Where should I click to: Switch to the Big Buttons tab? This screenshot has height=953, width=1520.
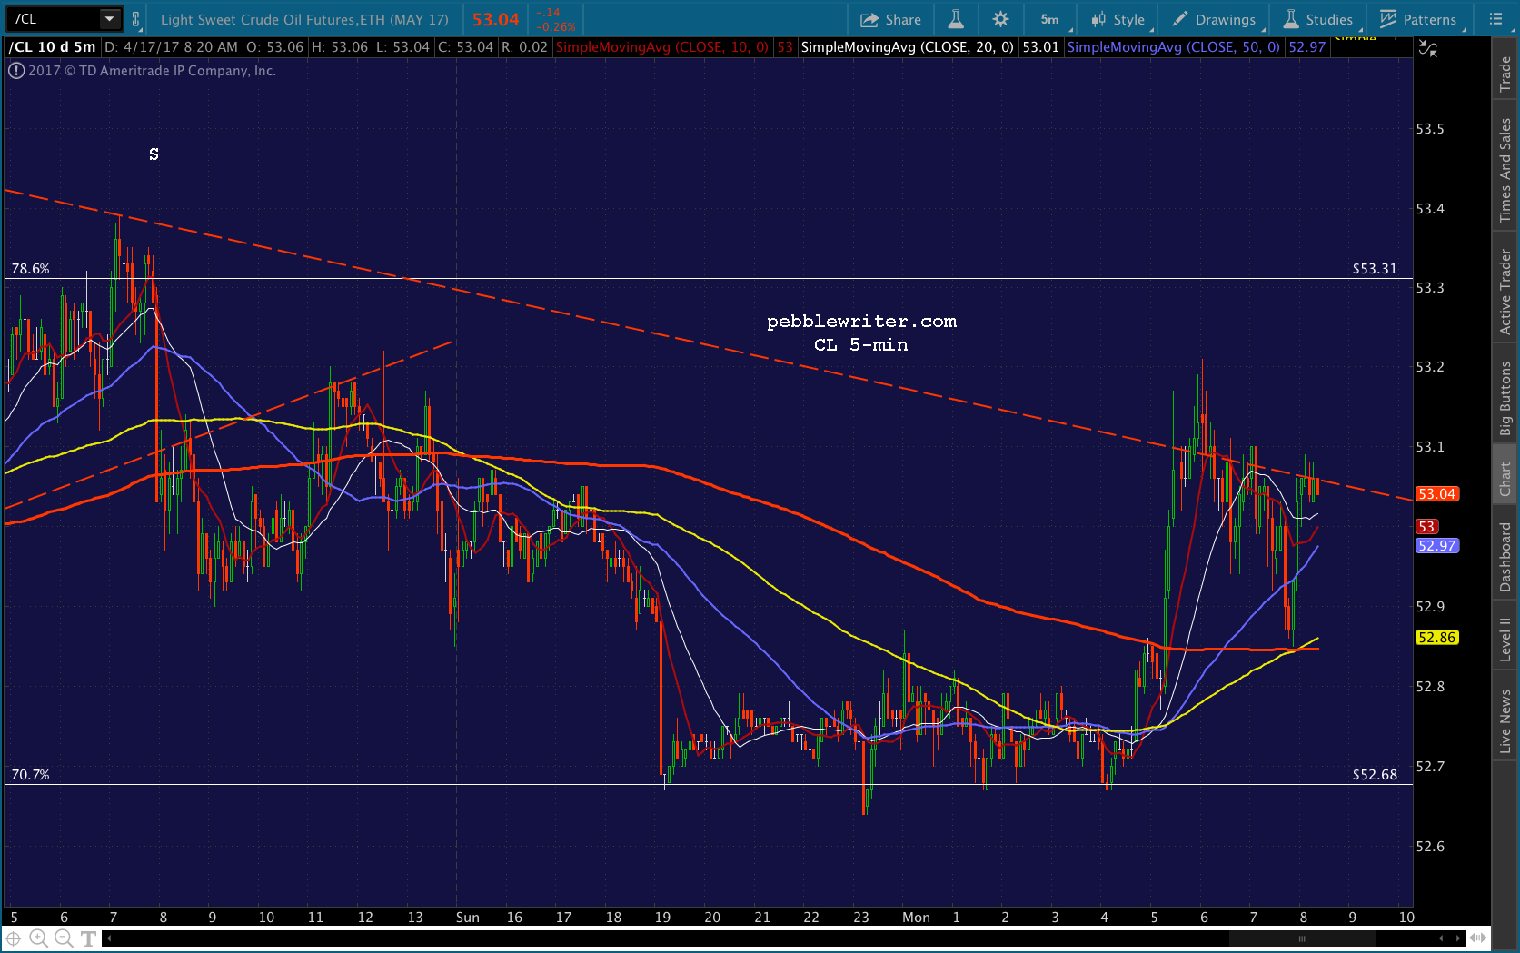[1505, 398]
